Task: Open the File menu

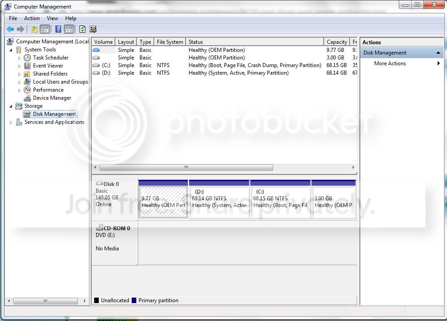Action: point(13,18)
